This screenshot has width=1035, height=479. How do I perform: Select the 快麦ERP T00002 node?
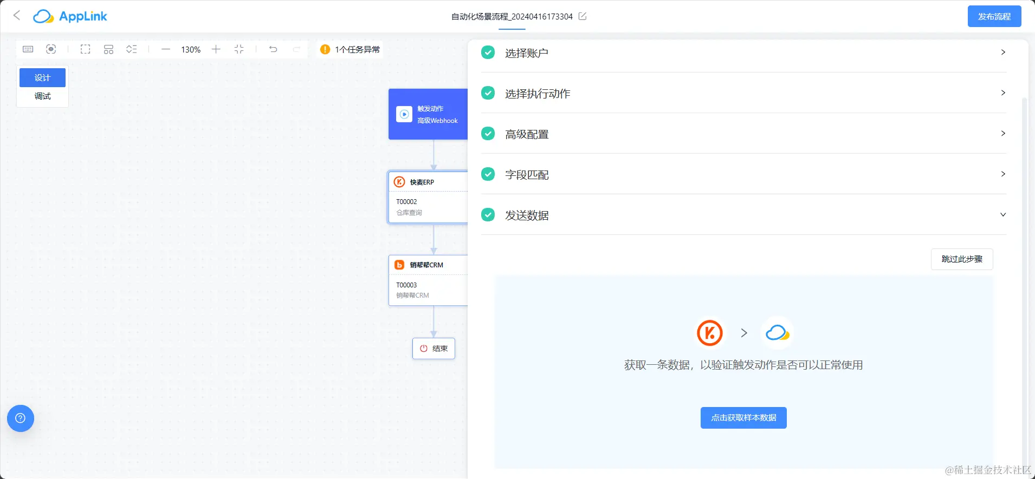point(428,197)
